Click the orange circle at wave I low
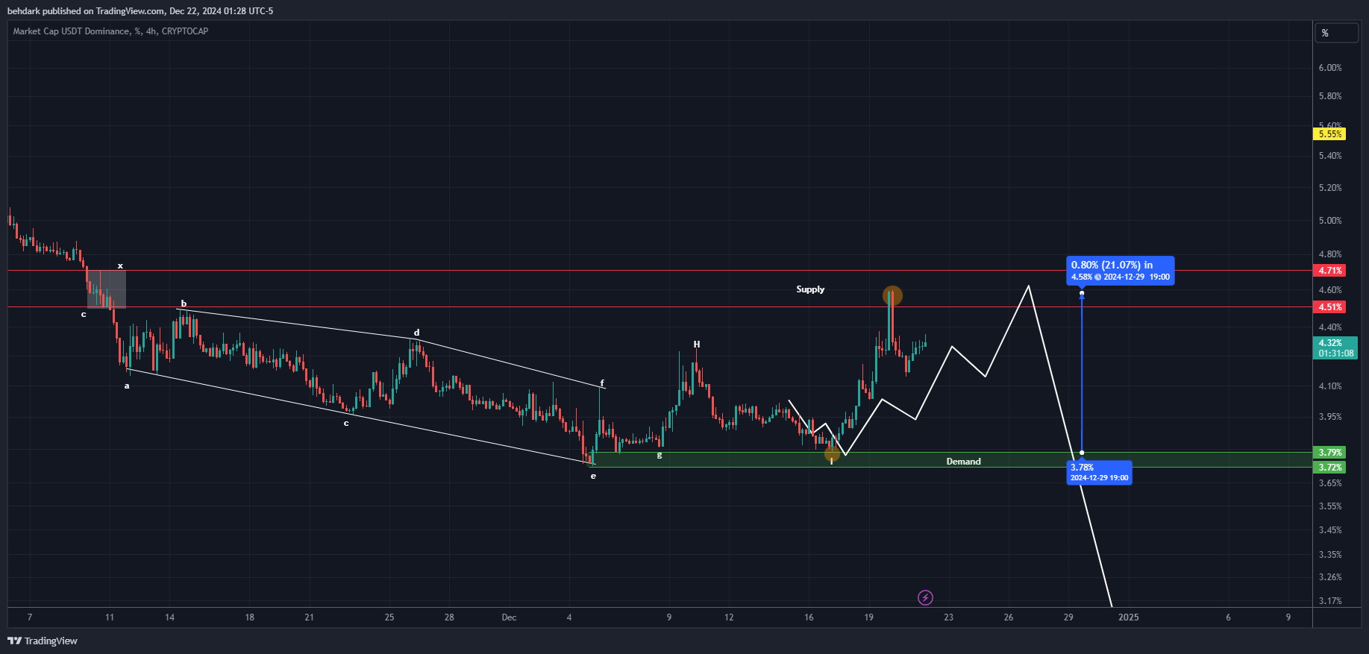Viewport: 1369px width, 654px height. click(x=832, y=453)
